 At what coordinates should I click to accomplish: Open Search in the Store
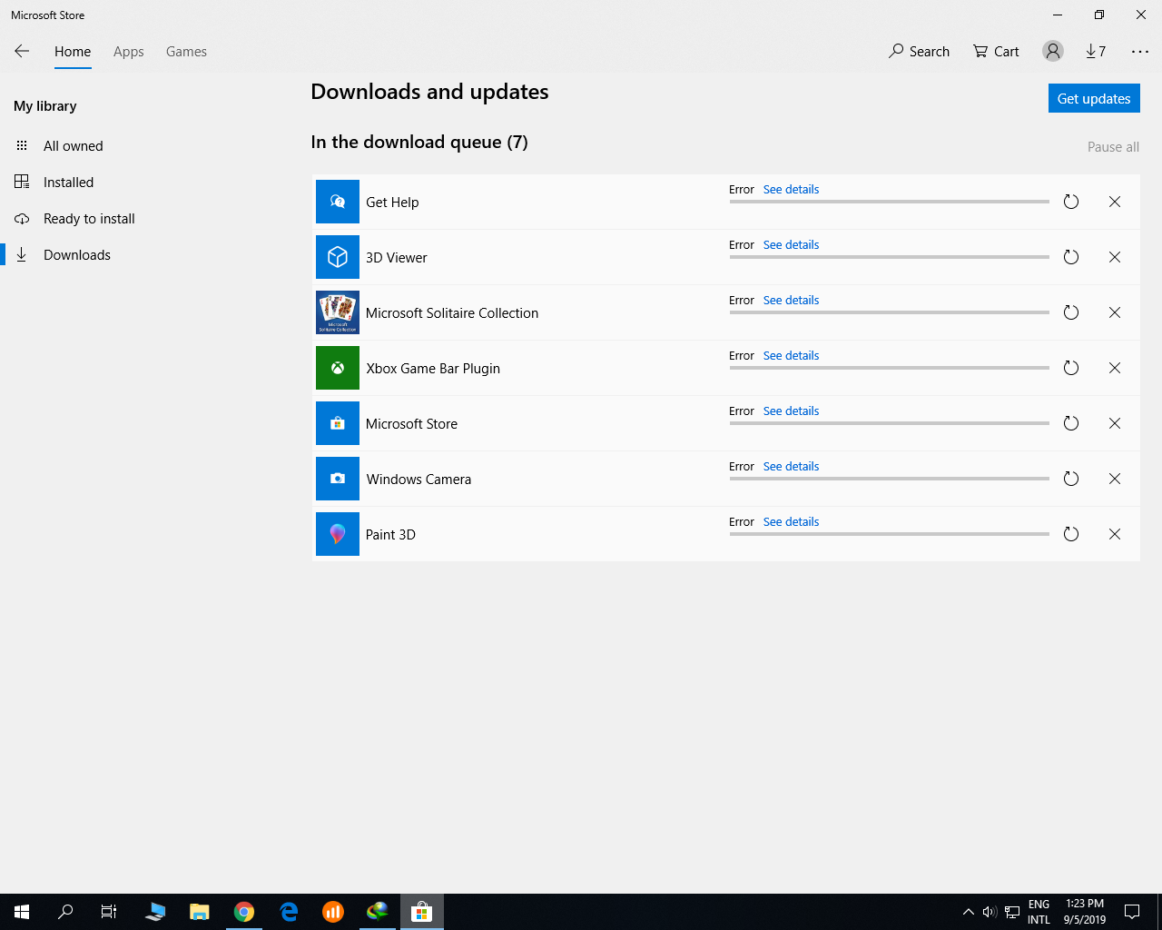tap(919, 51)
